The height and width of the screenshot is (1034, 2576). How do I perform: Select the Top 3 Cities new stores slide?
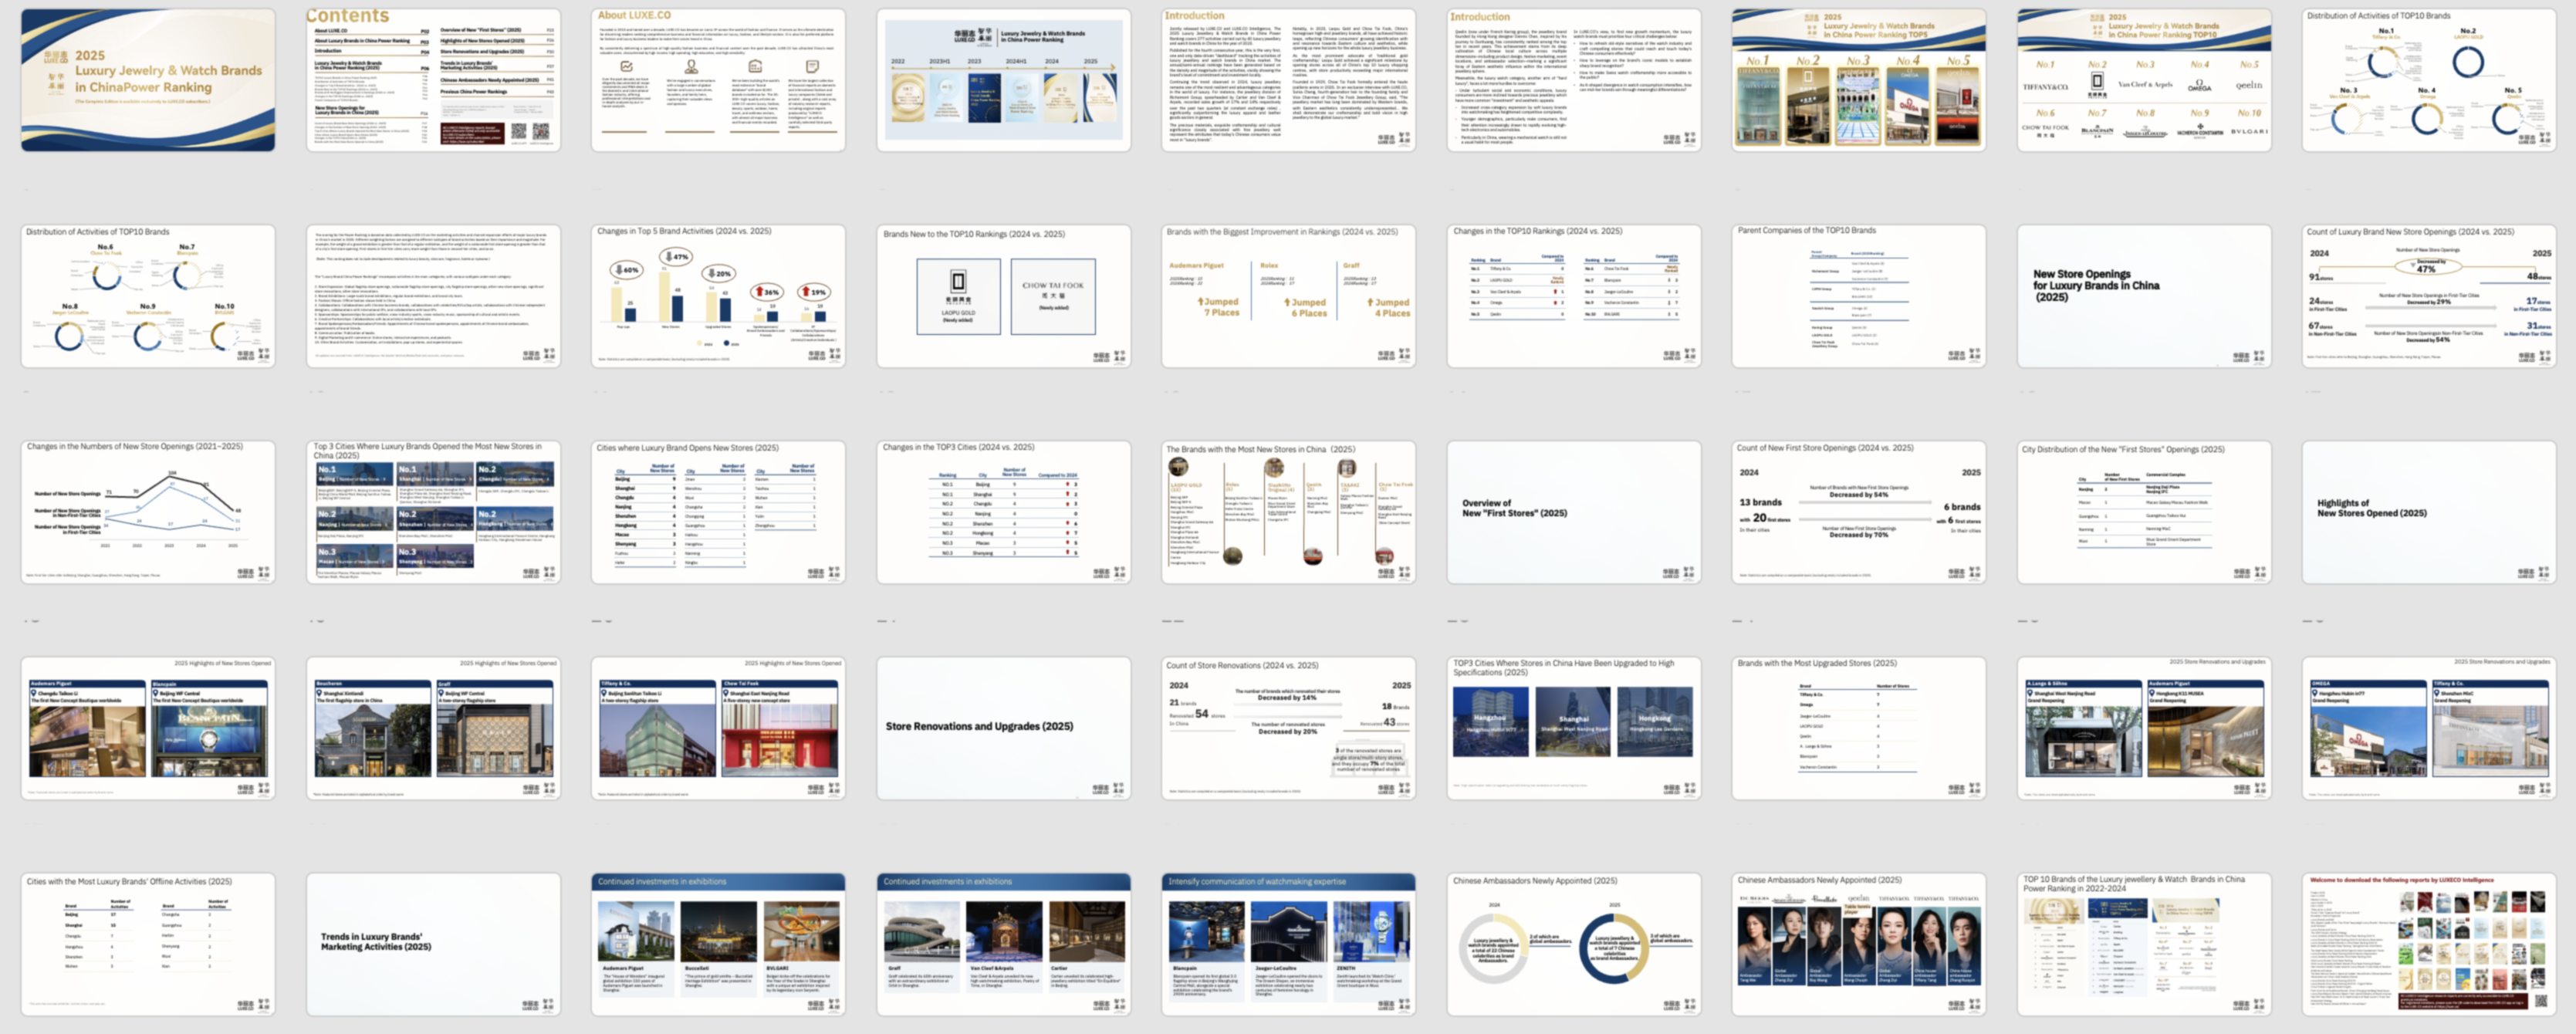[433, 512]
